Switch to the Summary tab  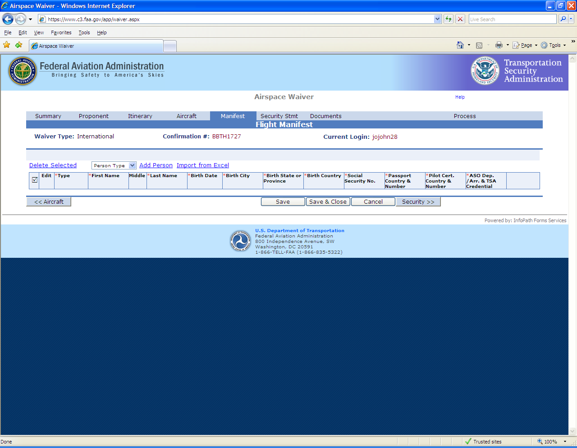point(48,116)
